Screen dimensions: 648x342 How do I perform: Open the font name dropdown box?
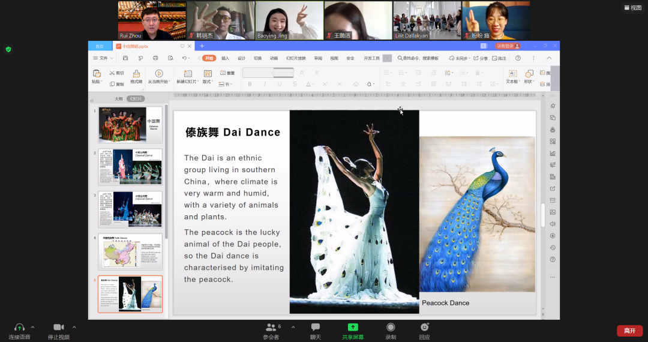pos(258,73)
